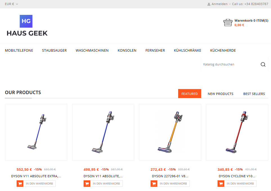Image resolution: width=271 pixels, height=191 pixels.
Task: Click the user icon beside Anmelden
Action: (x=209, y=4)
